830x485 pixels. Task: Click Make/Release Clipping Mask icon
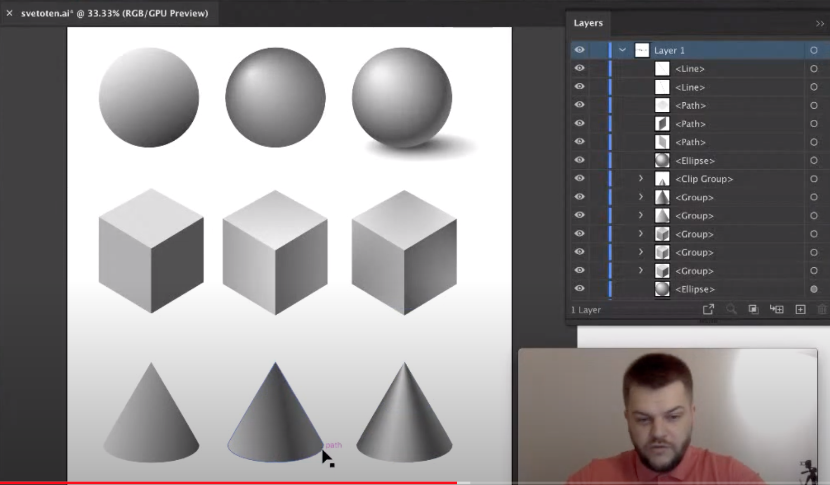(753, 309)
